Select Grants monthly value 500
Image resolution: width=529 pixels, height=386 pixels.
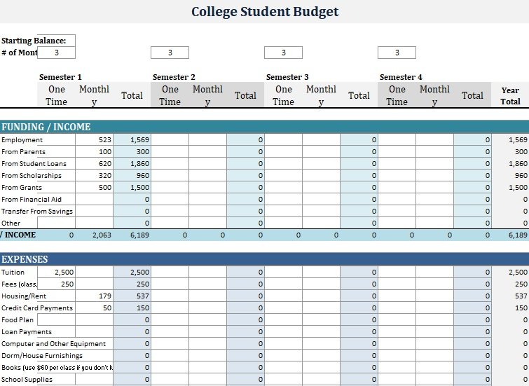click(94, 187)
